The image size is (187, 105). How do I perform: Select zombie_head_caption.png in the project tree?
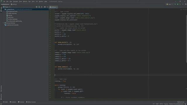click(x=15, y=21)
